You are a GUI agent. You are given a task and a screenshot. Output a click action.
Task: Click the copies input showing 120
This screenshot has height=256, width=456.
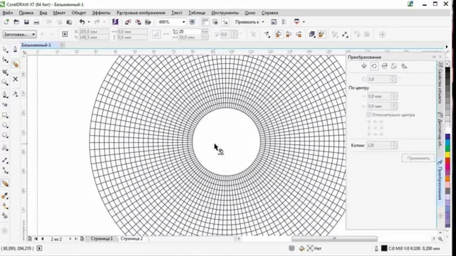(378, 145)
